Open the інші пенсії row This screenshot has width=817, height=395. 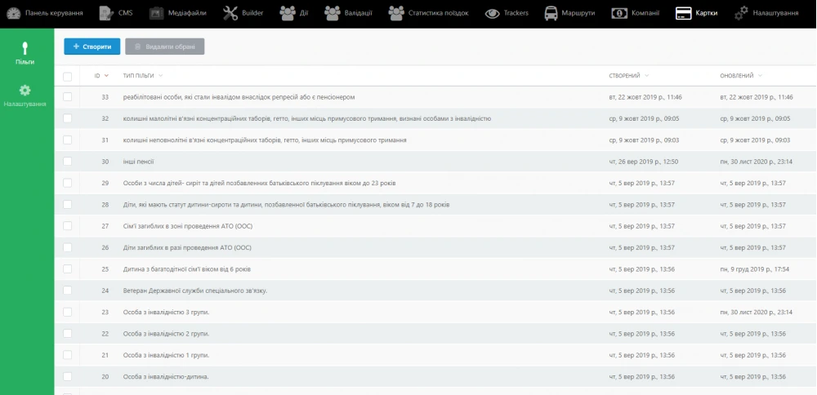tap(139, 162)
